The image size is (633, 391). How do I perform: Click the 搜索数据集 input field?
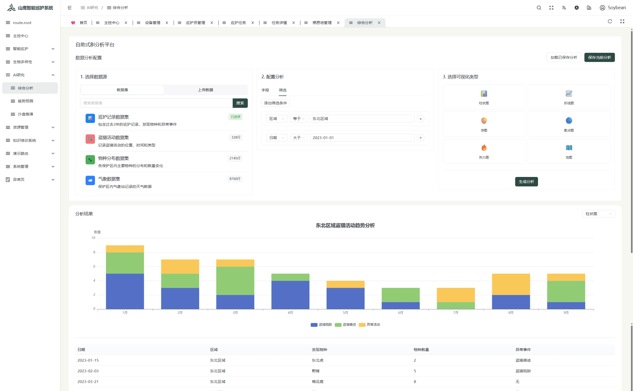pos(156,103)
